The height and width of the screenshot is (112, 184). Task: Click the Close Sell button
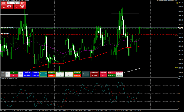coord(35,75)
